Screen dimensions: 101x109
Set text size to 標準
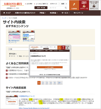(x=63, y=4)
